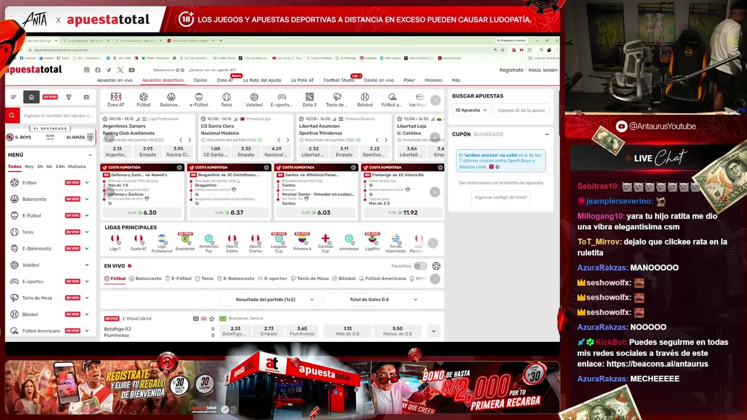Toggle the sidebar EN VIVO filter

point(50,97)
